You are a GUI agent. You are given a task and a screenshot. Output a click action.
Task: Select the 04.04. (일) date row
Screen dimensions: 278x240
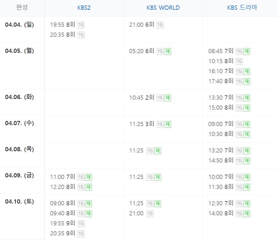(x=19, y=25)
